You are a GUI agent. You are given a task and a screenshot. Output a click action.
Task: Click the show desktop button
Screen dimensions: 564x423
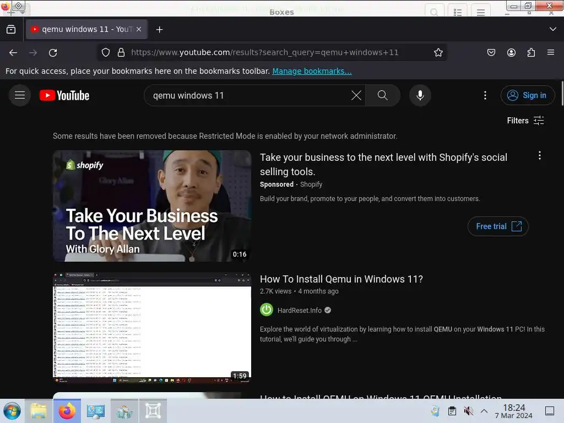[550, 411]
